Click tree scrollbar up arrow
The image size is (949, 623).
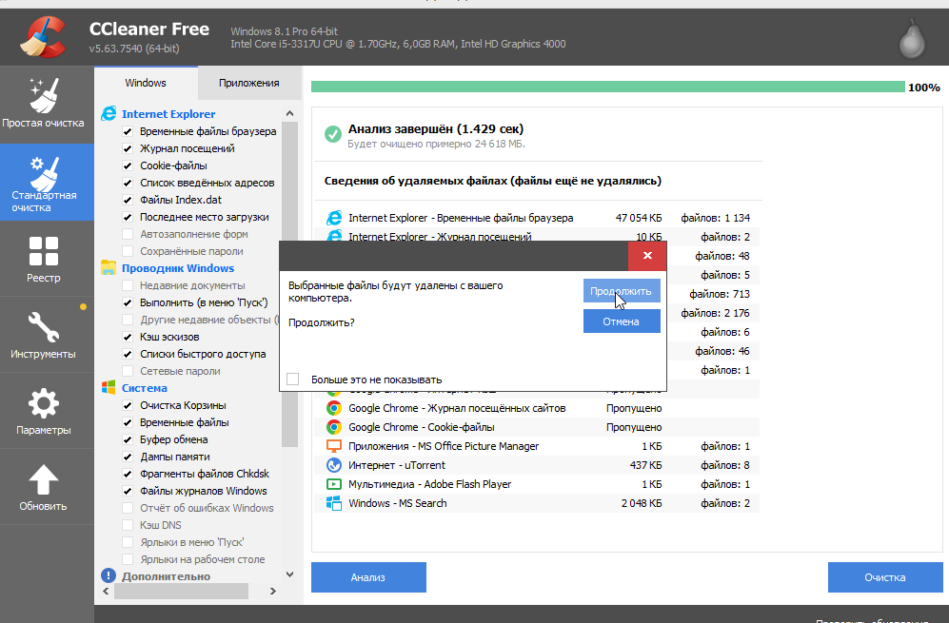tap(290, 114)
